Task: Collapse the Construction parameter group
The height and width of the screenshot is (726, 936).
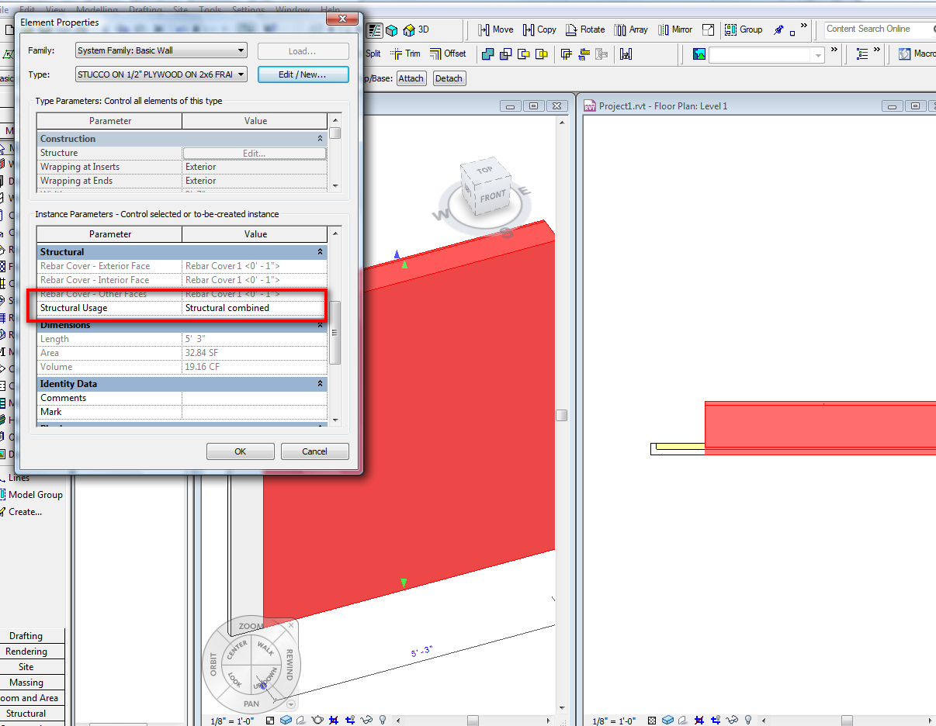Action: click(x=321, y=139)
